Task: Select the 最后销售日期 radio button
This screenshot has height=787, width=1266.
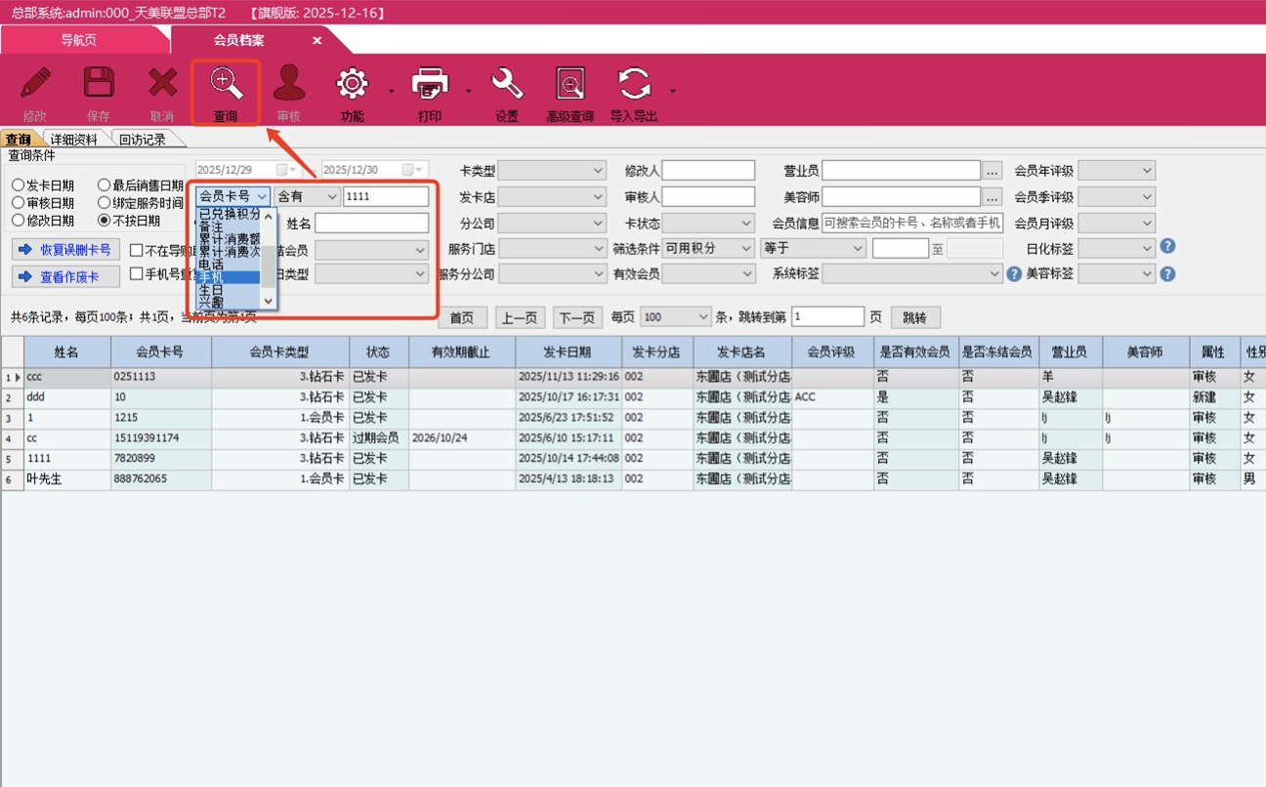Action: pyautogui.click(x=105, y=186)
